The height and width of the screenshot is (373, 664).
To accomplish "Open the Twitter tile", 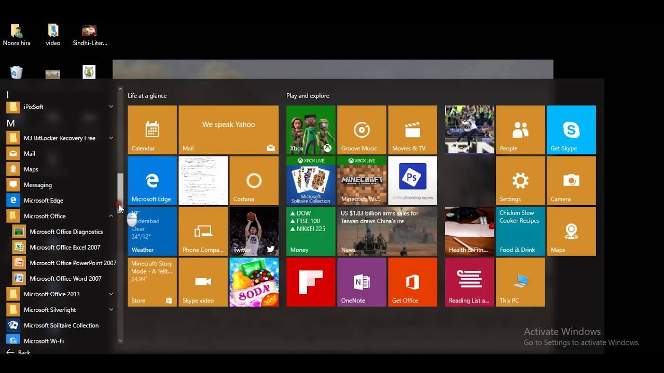I will (254, 232).
